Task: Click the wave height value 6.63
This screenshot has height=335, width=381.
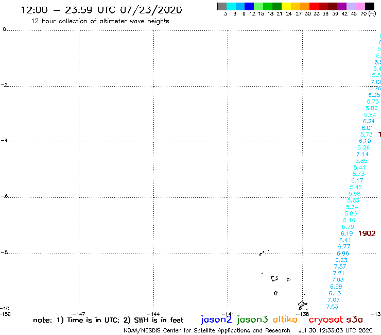Action: (x=341, y=260)
